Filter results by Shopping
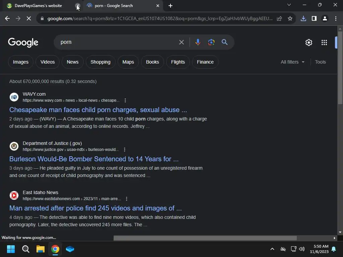343x257 pixels. coord(100,62)
